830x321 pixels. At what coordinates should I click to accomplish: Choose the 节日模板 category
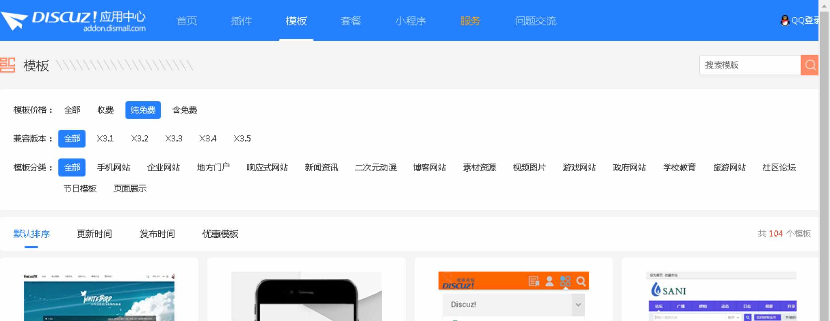click(x=80, y=189)
